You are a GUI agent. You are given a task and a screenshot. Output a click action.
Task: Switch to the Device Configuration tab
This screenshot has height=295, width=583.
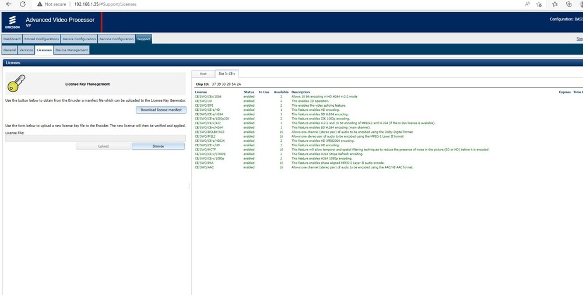(79, 39)
